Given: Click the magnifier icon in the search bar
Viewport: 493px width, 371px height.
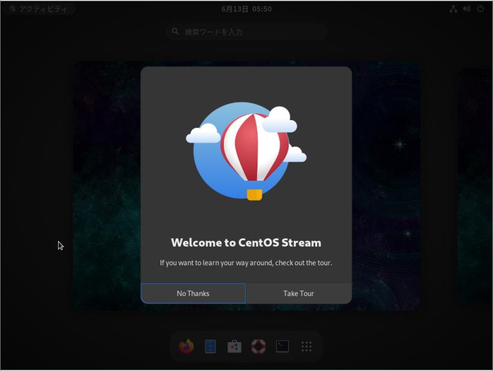Looking at the screenshot, I should (x=175, y=31).
